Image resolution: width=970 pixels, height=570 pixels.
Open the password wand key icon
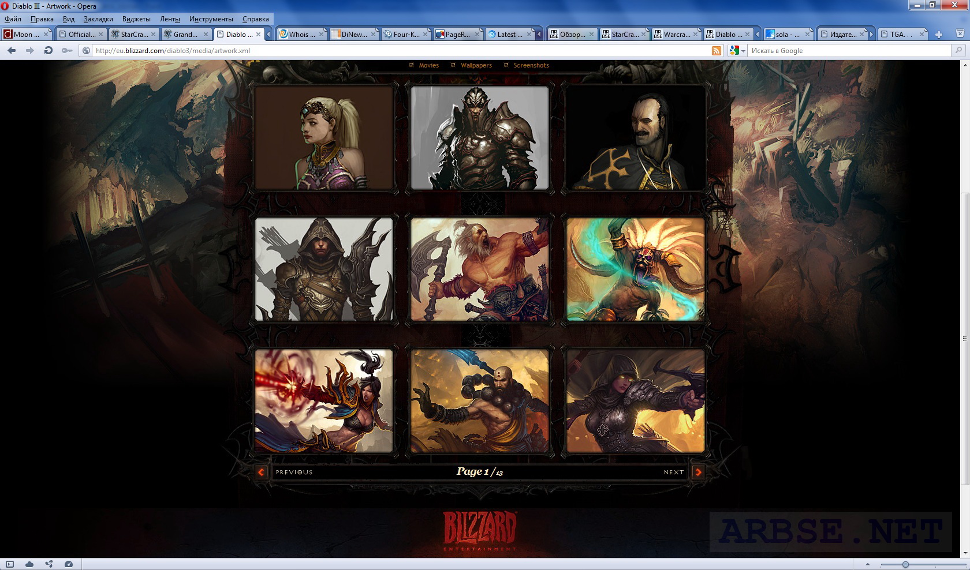tap(67, 51)
